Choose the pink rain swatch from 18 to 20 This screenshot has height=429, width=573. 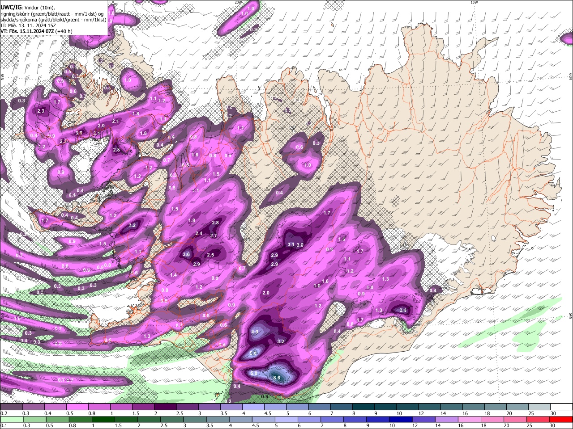coord(492,420)
